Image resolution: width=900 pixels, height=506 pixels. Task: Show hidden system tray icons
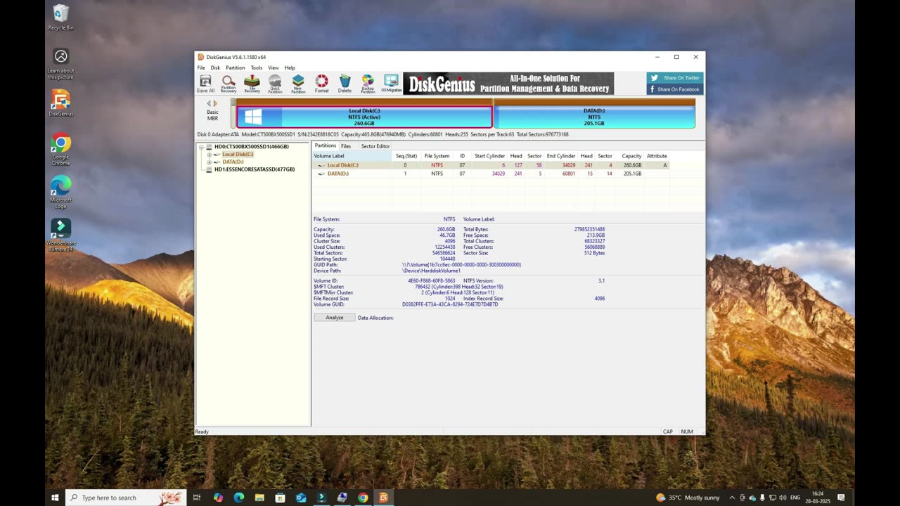tap(732, 498)
